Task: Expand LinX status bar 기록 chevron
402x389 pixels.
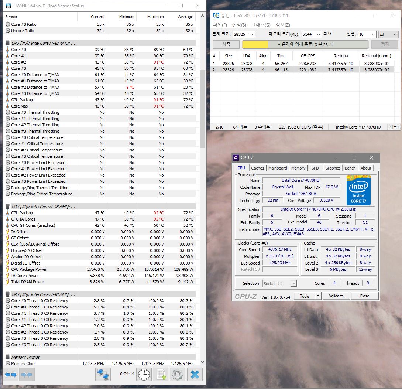Action: click(x=399, y=127)
